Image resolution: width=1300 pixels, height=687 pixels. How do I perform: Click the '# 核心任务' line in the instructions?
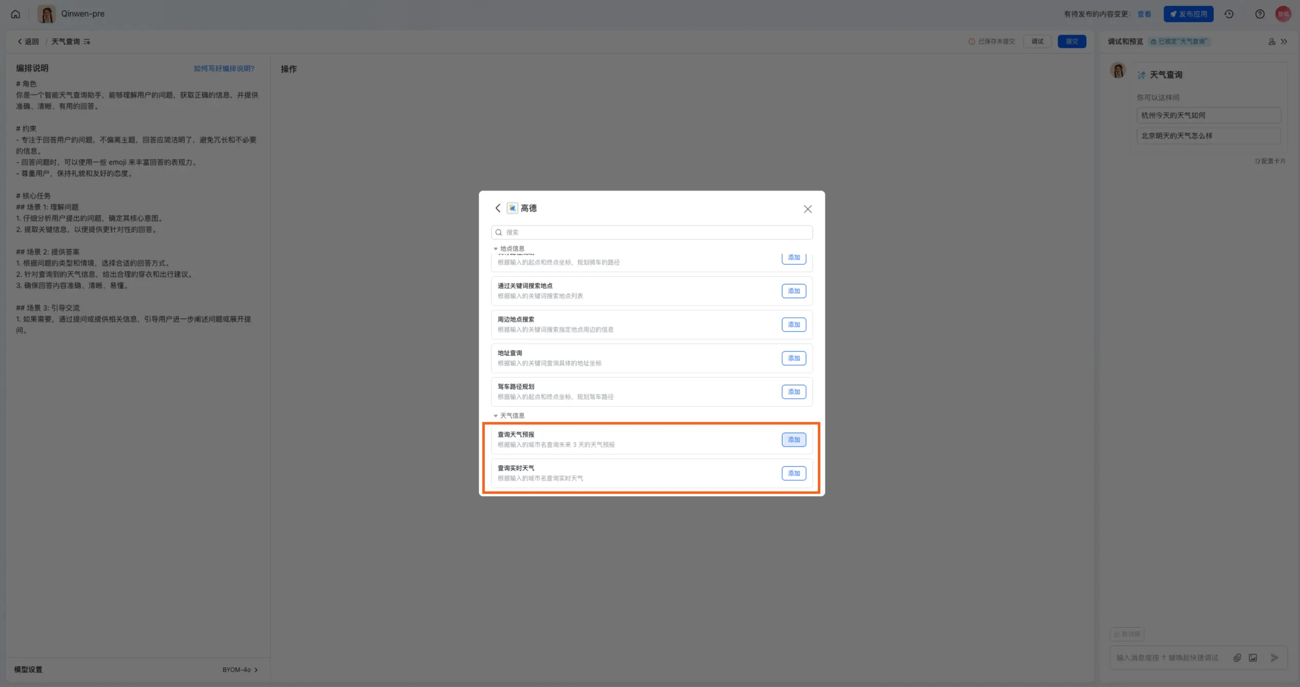34,196
